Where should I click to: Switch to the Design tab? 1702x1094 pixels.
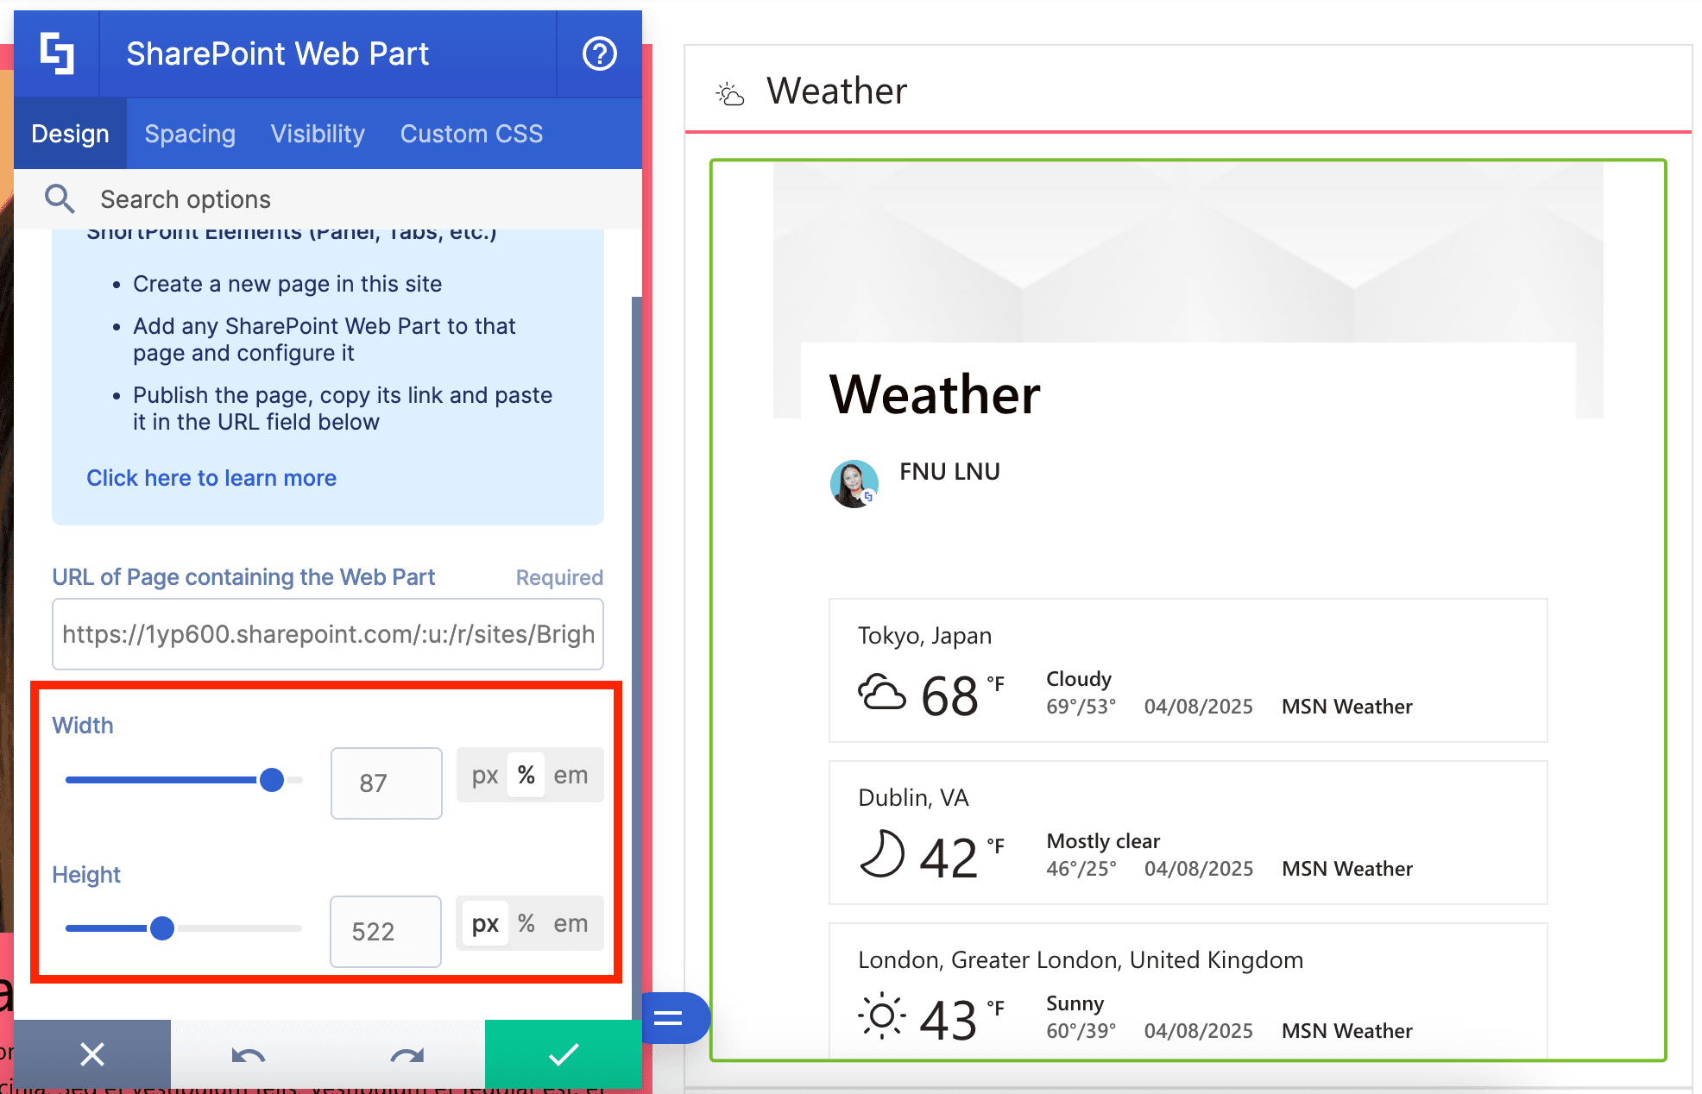[x=70, y=134]
